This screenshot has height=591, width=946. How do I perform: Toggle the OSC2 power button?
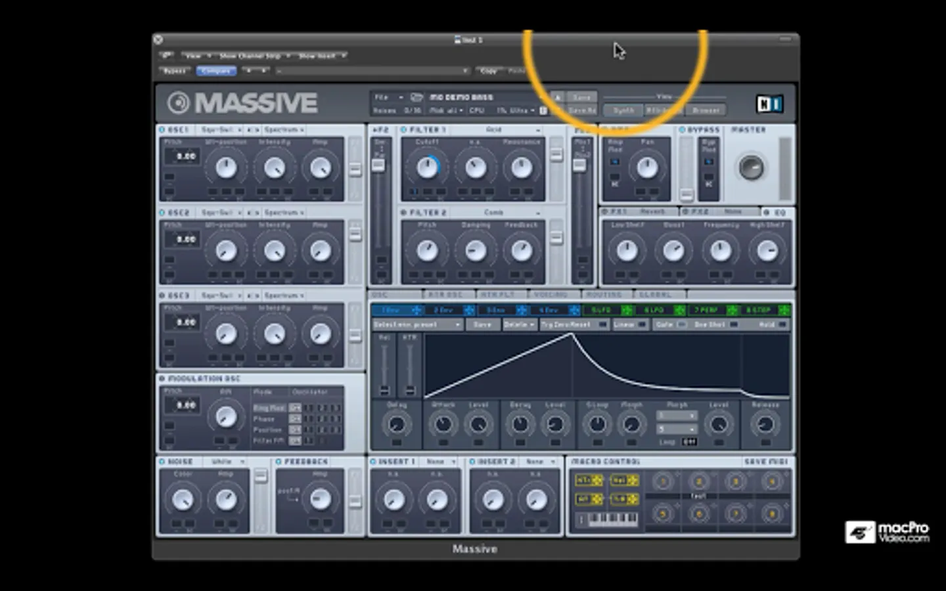(x=162, y=213)
